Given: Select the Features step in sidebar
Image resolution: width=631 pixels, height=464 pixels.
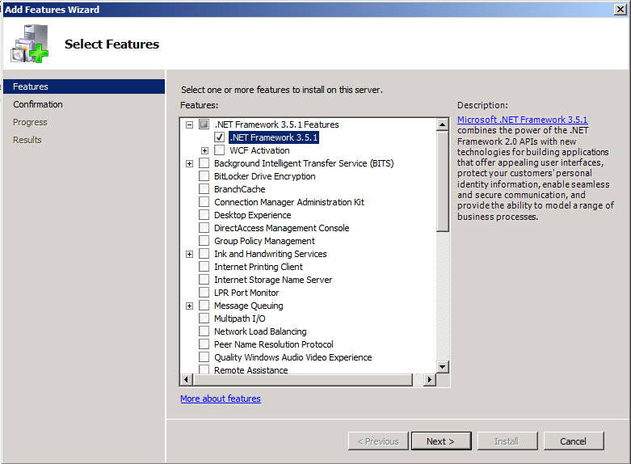Looking at the screenshot, I should click(x=84, y=86).
